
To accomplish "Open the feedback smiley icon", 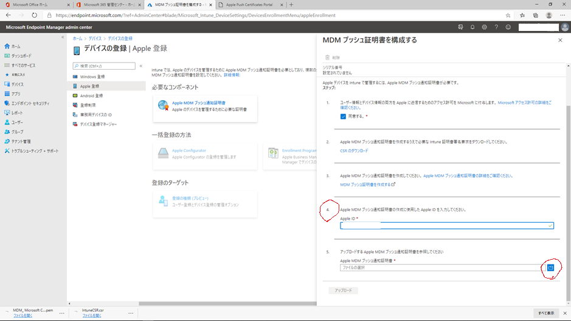I will click(508, 27).
